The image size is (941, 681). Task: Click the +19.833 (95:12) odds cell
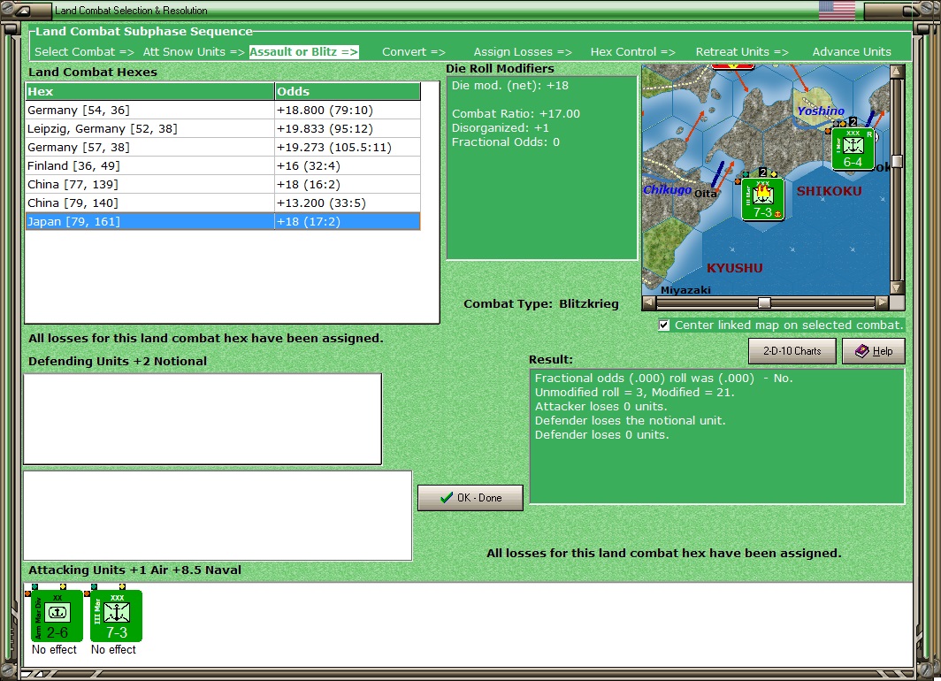tap(348, 128)
